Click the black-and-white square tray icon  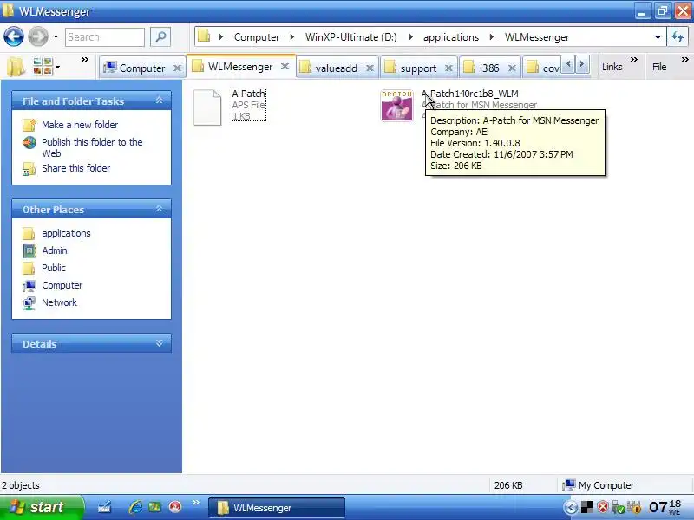587,507
